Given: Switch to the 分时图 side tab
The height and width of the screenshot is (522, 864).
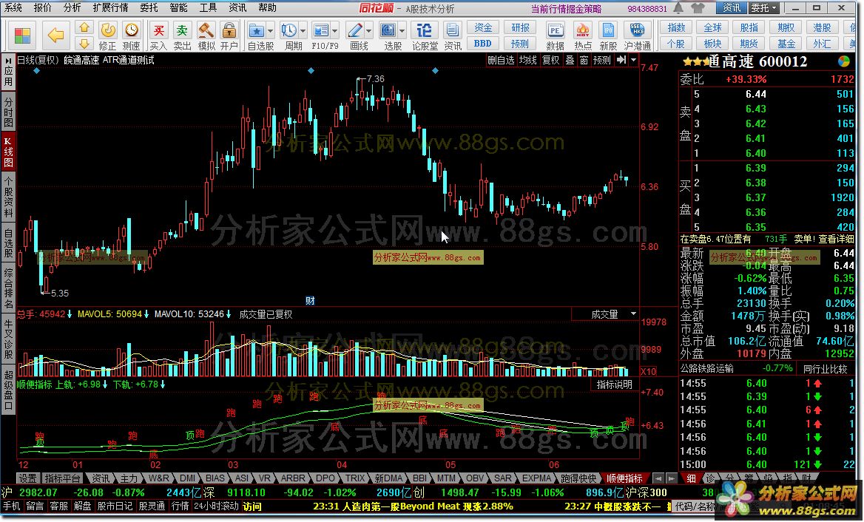Looking at the screenshot, I should coord(8,110).
